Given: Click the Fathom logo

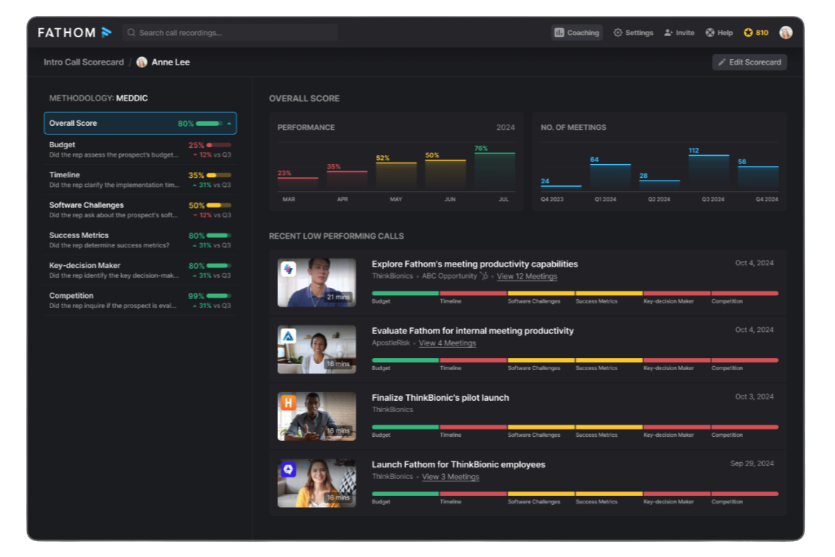Looking at the screenshot, I should pyautogui.click(x=74, y=33).
